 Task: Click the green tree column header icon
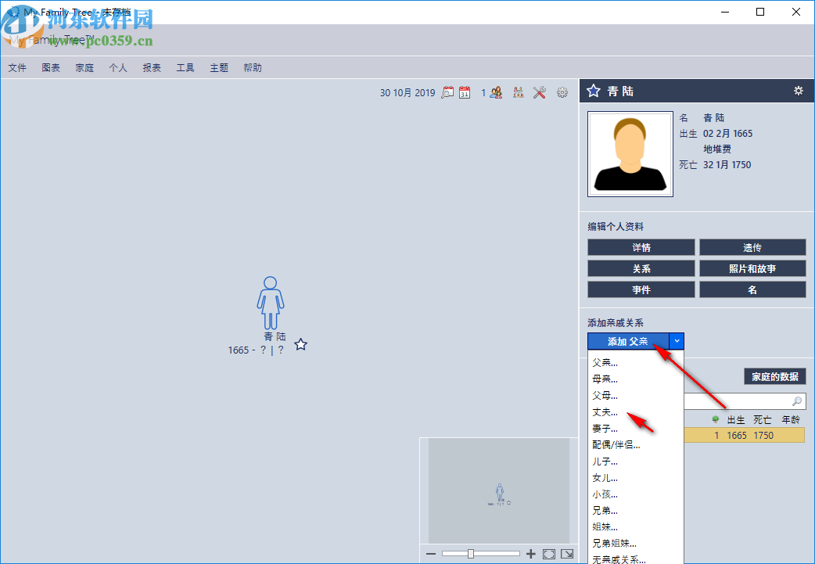(x=716, y=419)
